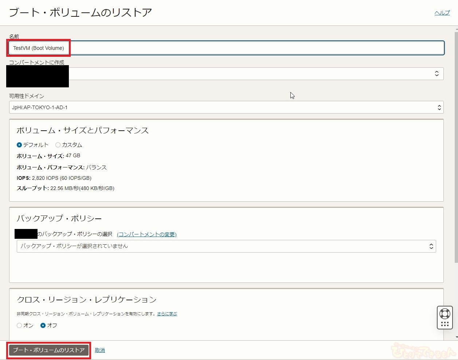The height and width of the screenshot is (360, 458).
Task: Open the さらに学ぶ link
Action: 167,314
